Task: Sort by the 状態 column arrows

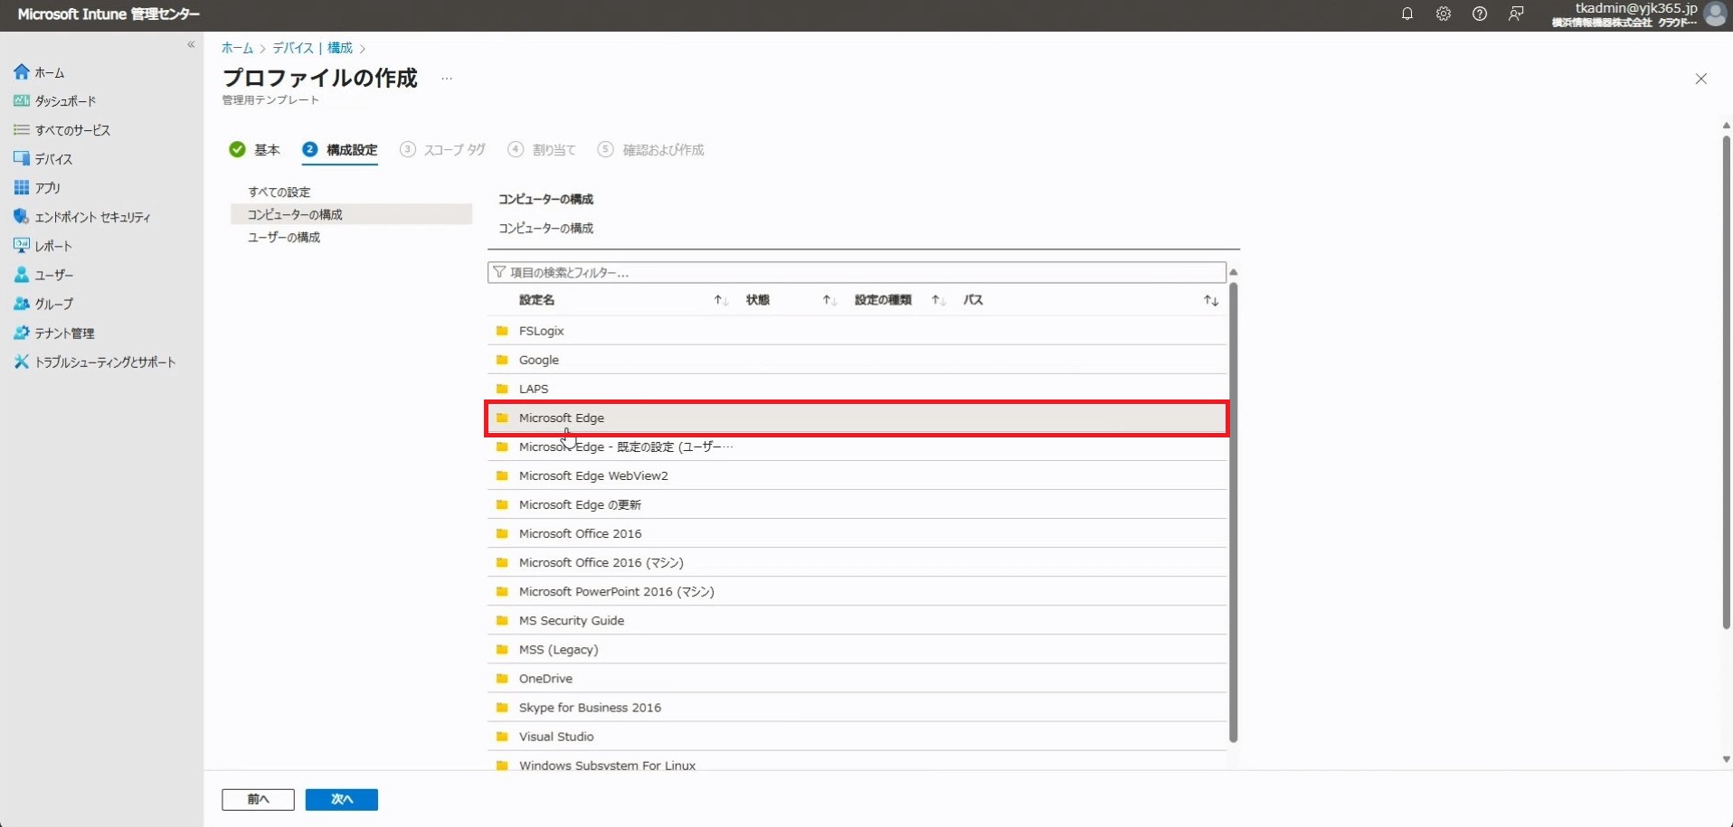Action: pos(829,300)
